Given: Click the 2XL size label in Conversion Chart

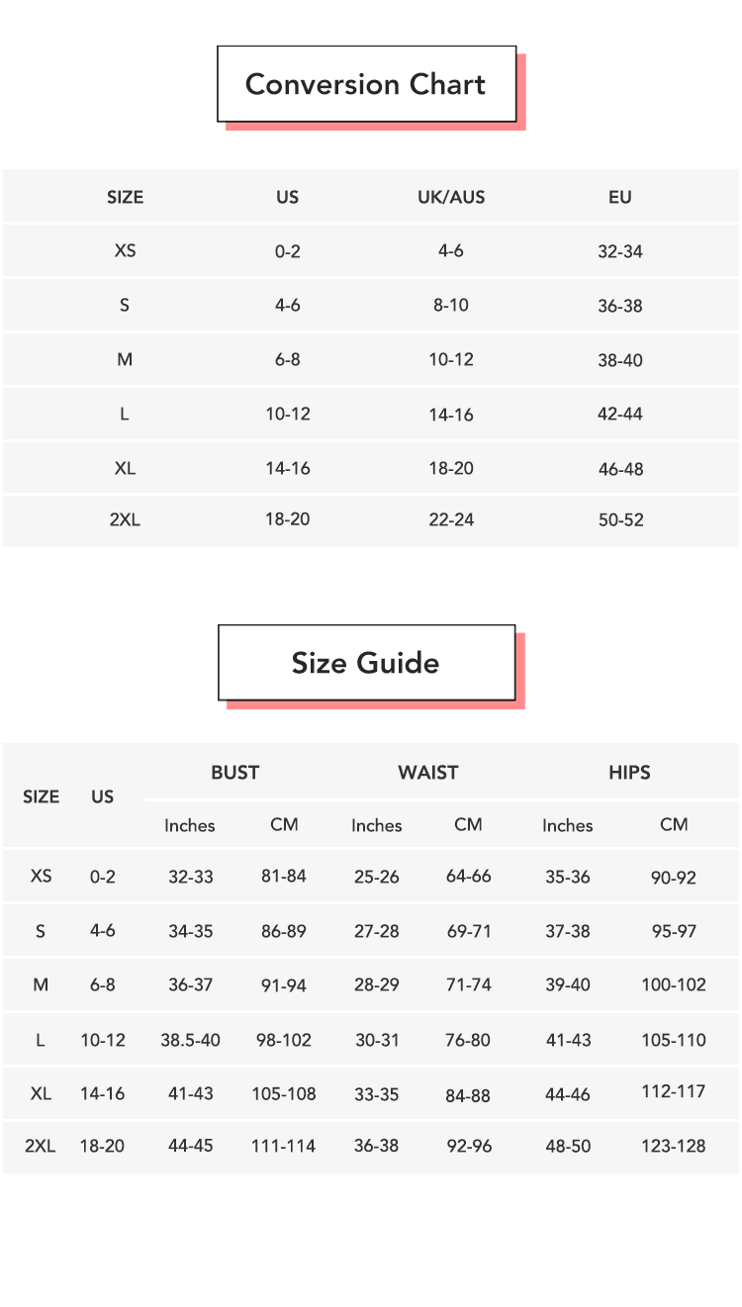Looking at the screenshot, I should 125,519.
